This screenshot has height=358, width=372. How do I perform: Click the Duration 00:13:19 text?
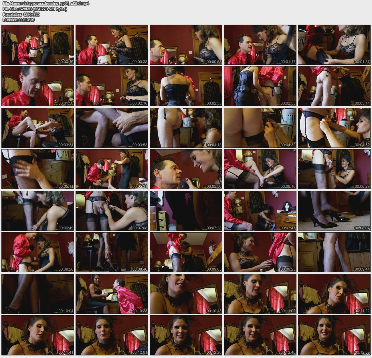pyautogui.click(x=19, y=20)
